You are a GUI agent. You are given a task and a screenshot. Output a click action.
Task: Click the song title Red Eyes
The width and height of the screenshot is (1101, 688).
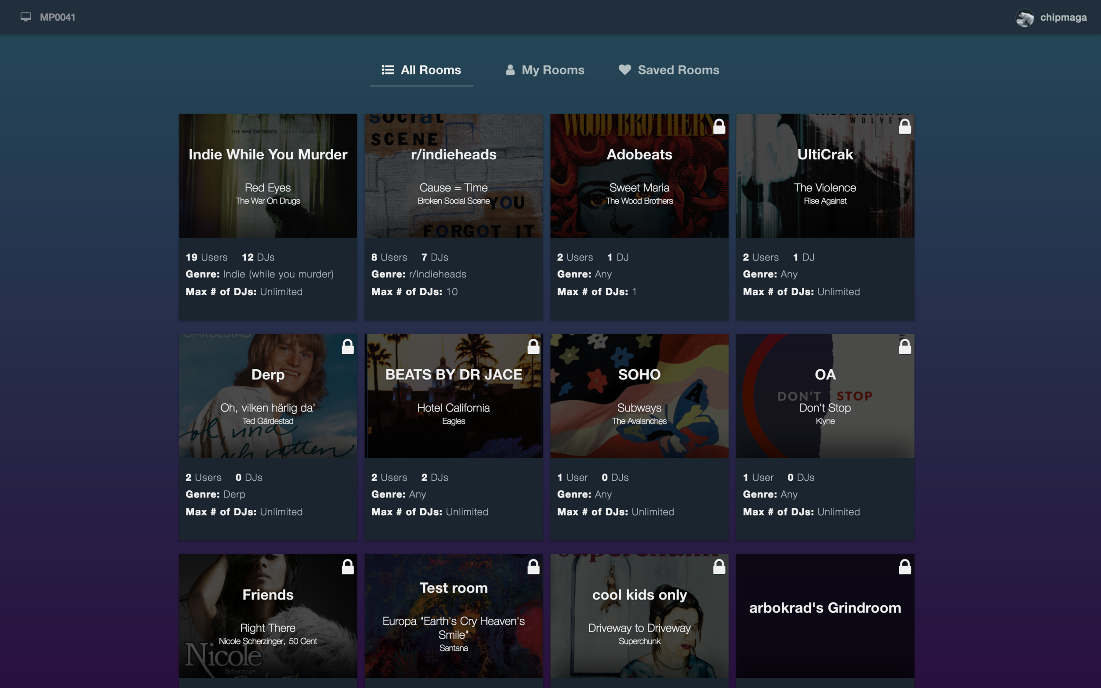click(268, 188)
